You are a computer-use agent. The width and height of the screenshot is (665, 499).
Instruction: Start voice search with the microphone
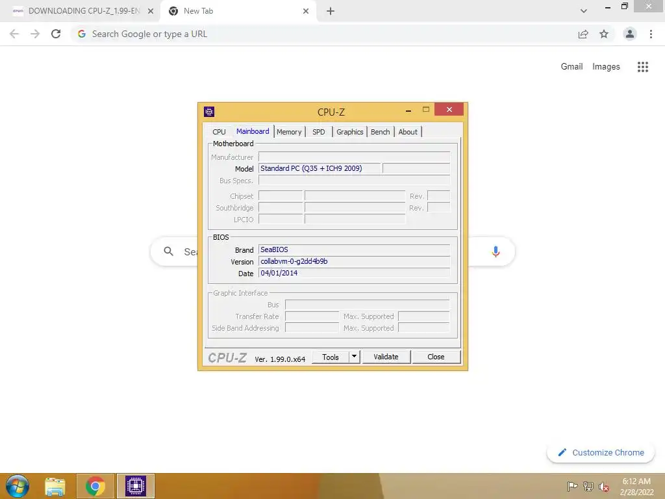click(496, 251)
